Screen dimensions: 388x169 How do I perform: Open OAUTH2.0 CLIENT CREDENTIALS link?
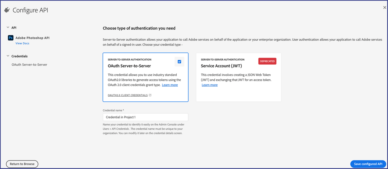click(128, 95)
